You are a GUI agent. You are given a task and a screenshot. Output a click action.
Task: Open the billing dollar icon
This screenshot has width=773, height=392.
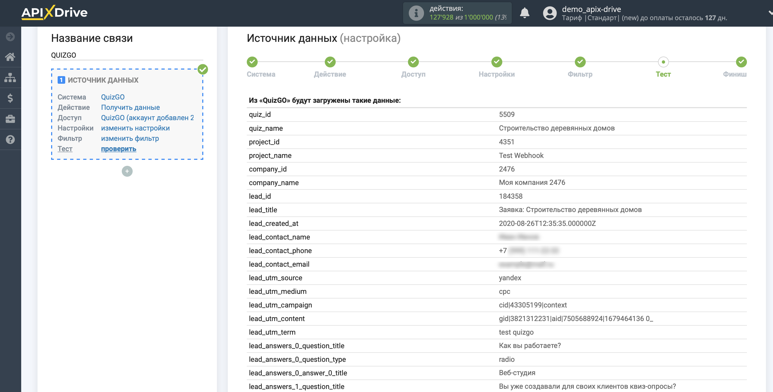point(10,98)
